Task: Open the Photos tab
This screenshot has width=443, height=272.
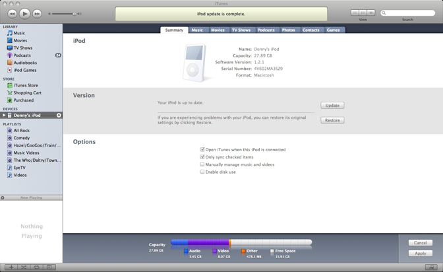Action: (288, 30)
